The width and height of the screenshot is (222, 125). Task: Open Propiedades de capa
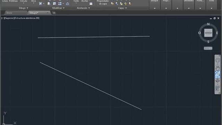pos(103,2)
